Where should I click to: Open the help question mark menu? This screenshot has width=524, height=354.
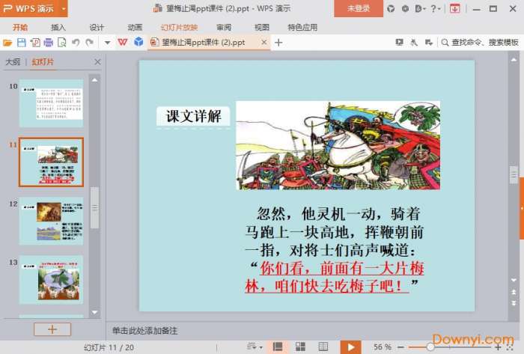coord(435,9)
